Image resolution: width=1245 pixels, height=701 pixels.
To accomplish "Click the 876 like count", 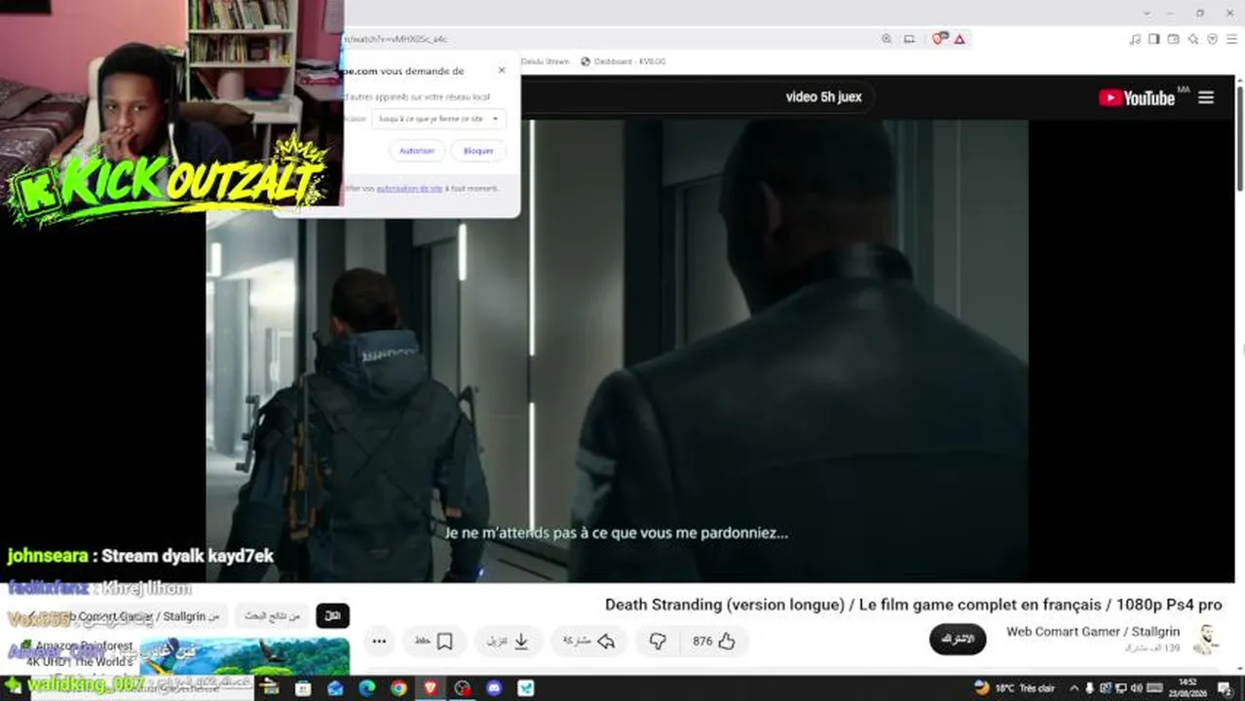I will pos(702,641).
